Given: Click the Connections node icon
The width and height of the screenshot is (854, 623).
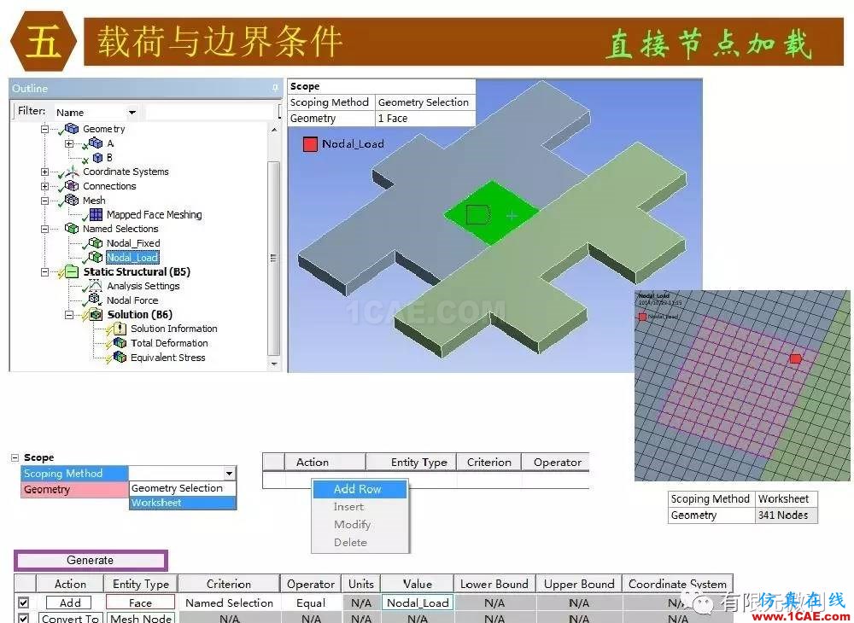Looking at the screenshot, I should (72, 186).
